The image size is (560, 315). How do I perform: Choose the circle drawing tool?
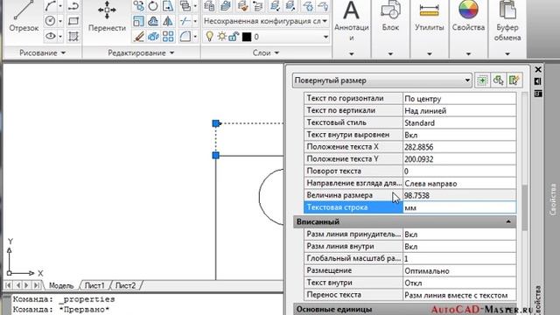coord(50,21)
